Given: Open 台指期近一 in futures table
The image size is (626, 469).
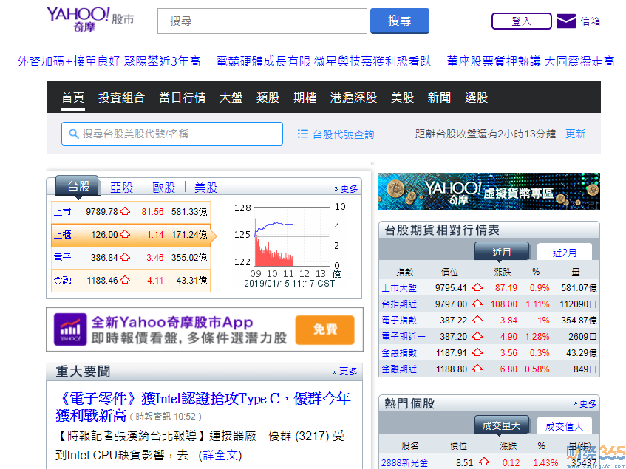Looking at the screenshot, I should point(404,304).
